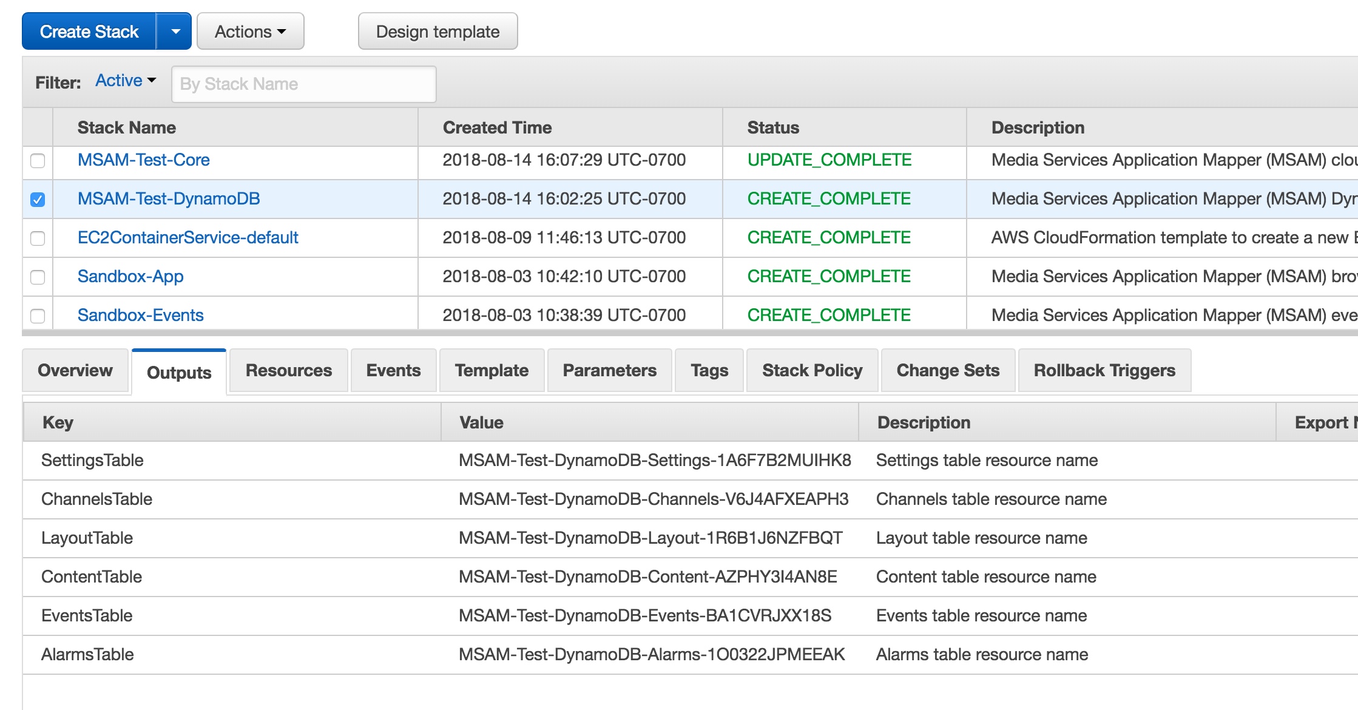Open the Stack Policy tab

[812, 370]
